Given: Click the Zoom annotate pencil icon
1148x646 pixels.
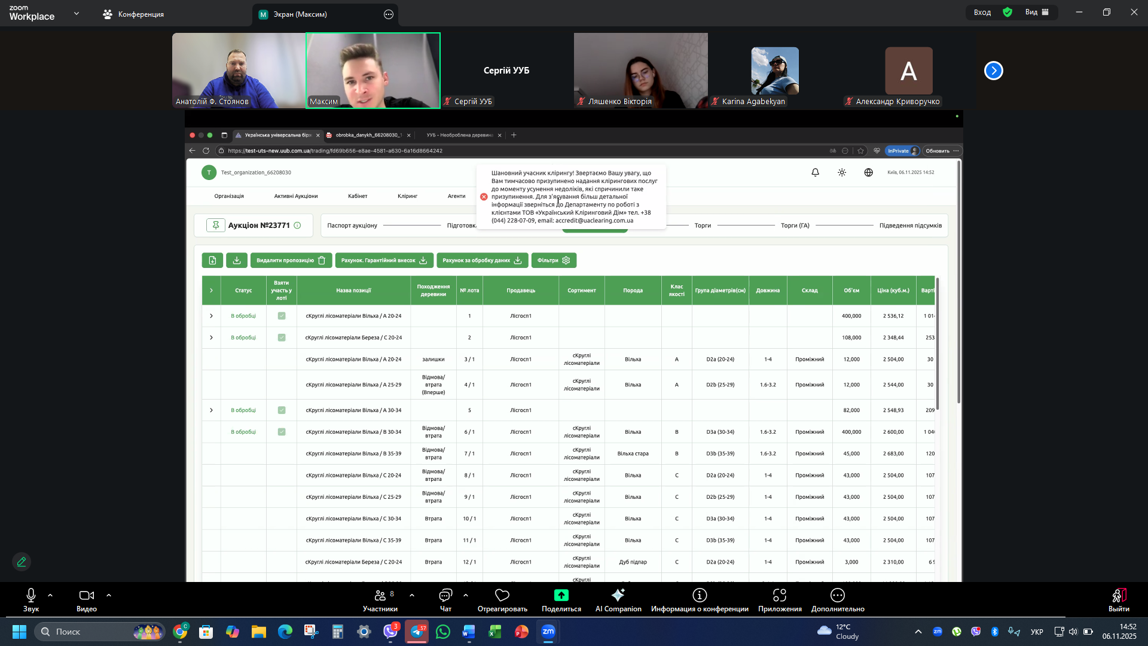Looking at the screenshot, I should (22, 562).
